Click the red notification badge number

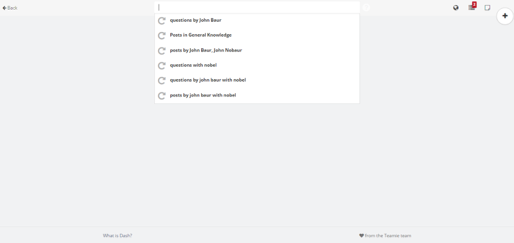[x=474, y=4]
